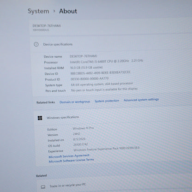This screenshot has width=192, height=192.
Task: Click the breadcrumb chevron between System and About
Action: click(x=54, y=11)
